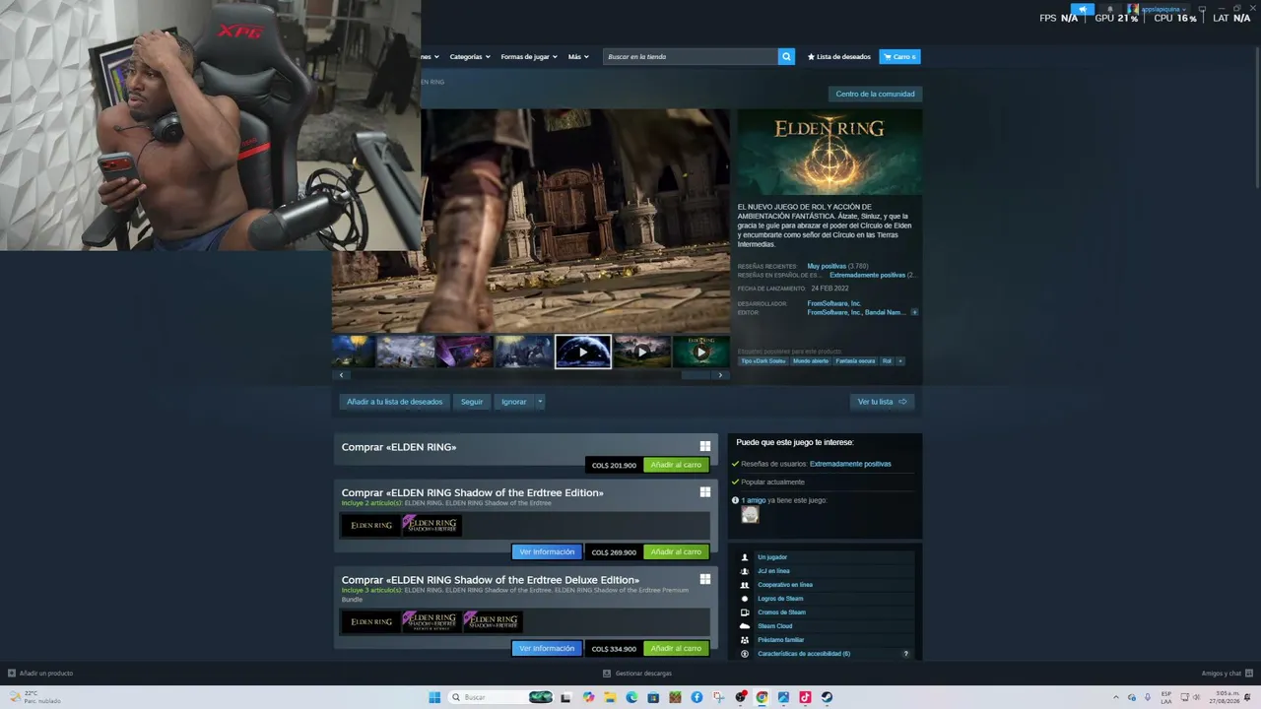Add Shadow of the Erdtree Edition to cart
The height and width of the screenshot is (709, 1261).
[x=676, y=552]
